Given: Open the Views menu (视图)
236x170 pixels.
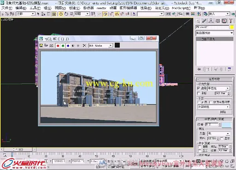Looking at the screenshot, I should [60, 8].
